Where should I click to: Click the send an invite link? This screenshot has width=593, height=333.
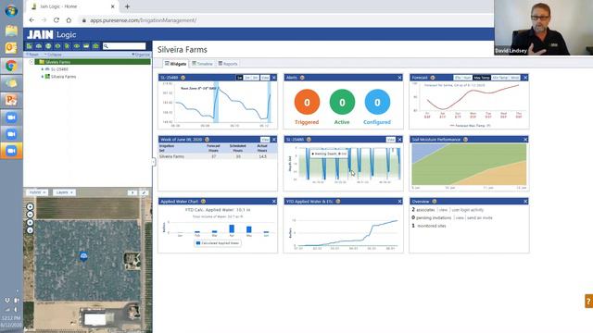coord(480,218)
